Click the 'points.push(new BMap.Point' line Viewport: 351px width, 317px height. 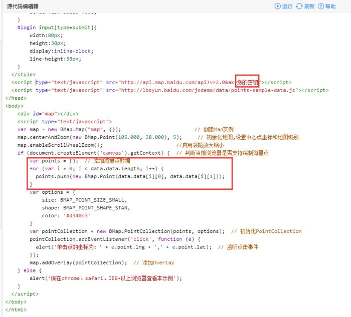[x=130, y=176]
